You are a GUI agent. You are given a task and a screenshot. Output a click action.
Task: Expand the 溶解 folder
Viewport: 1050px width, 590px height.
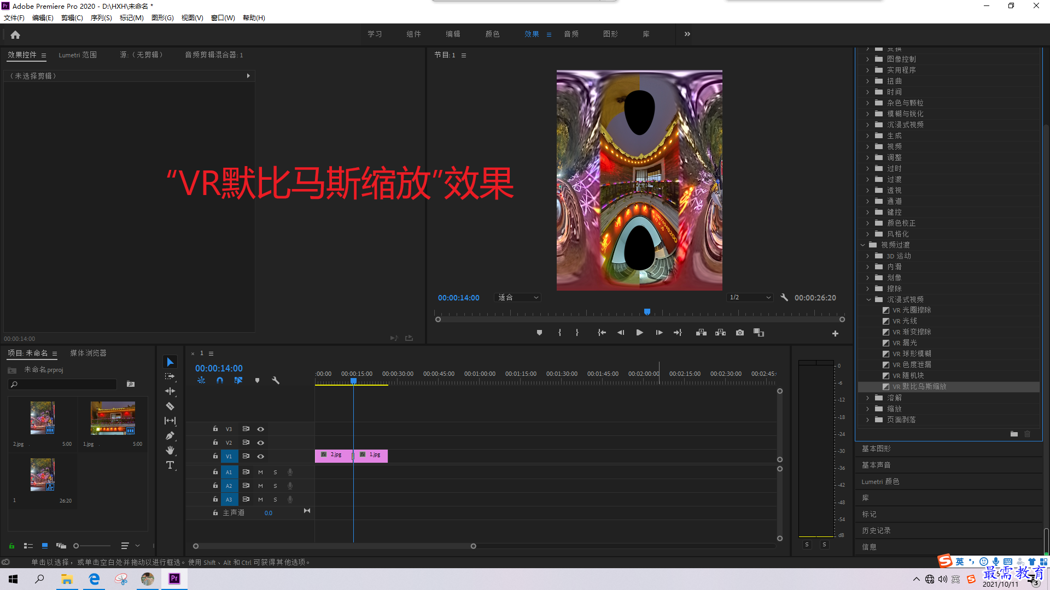(x=868, y=398)
